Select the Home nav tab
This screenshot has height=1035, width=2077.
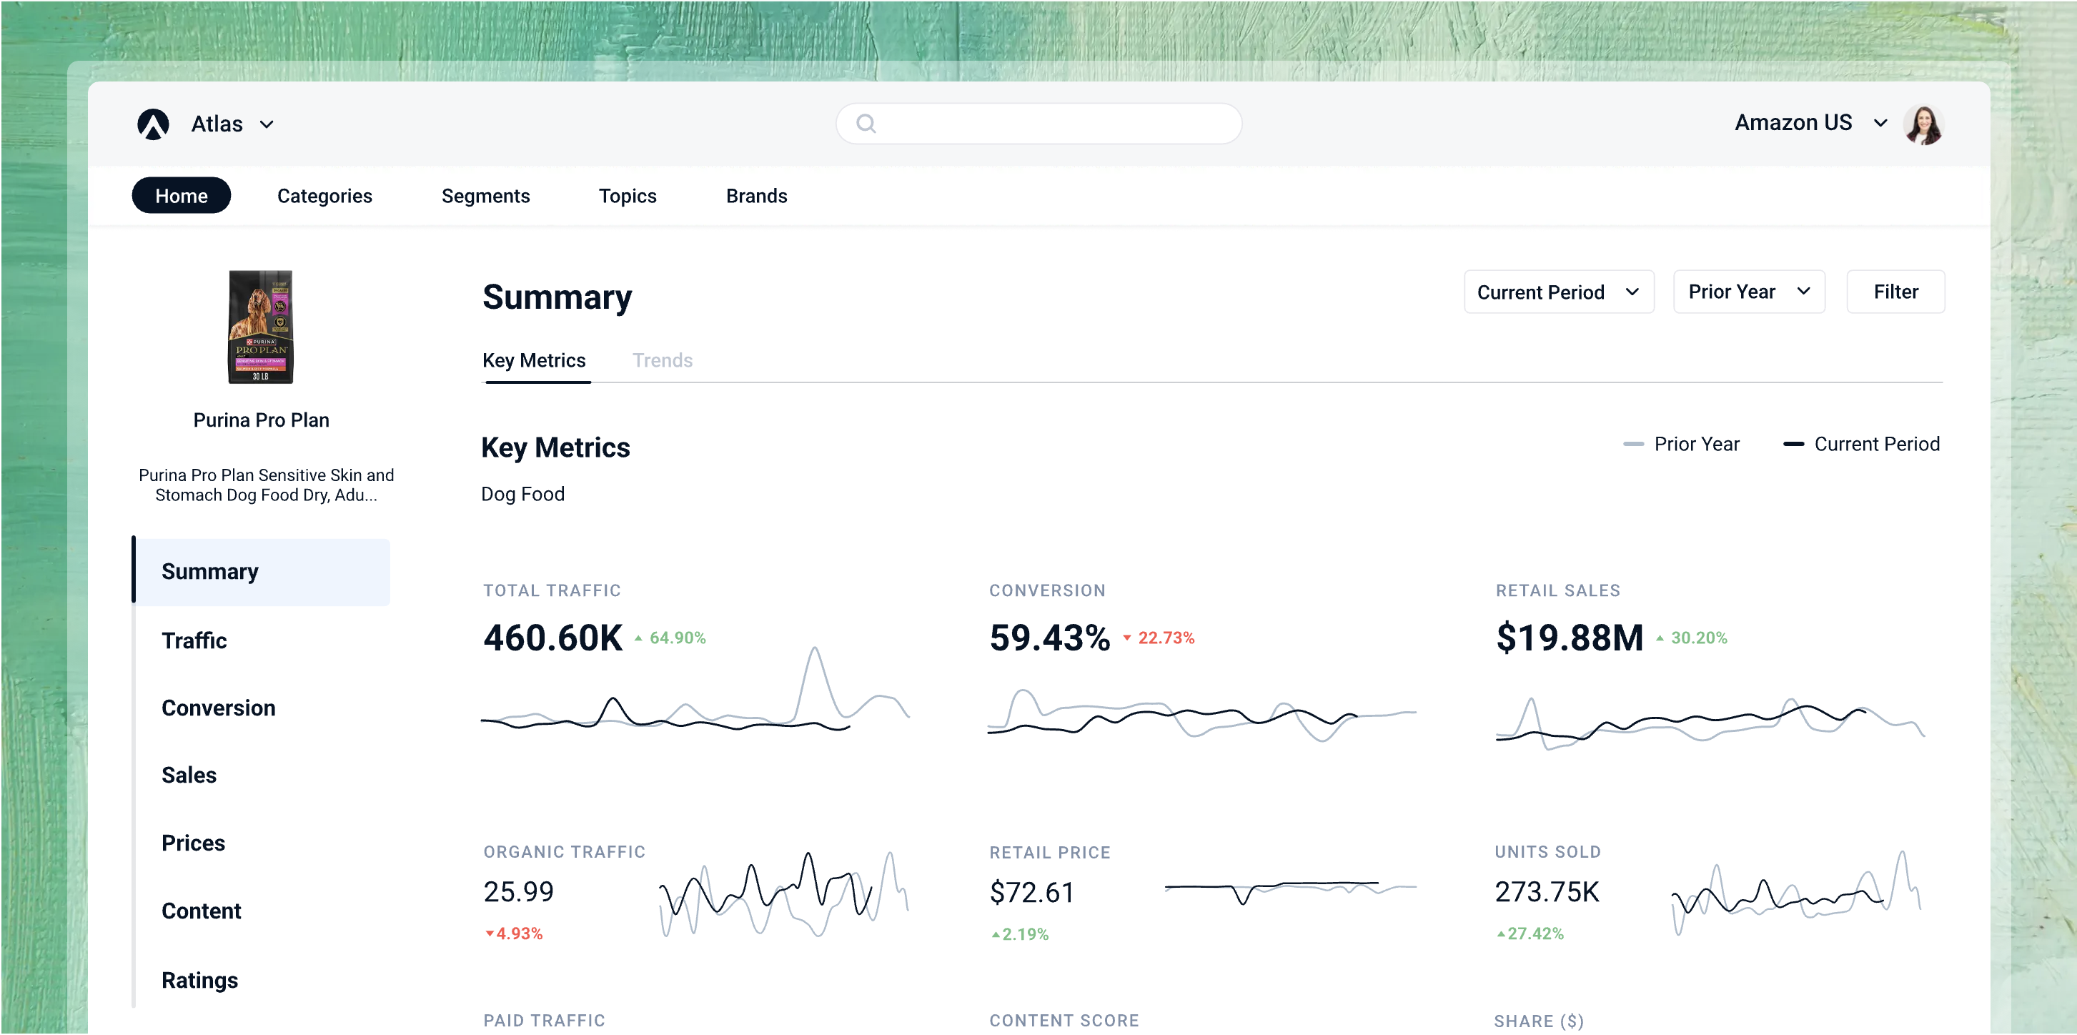tap(182, 196)
